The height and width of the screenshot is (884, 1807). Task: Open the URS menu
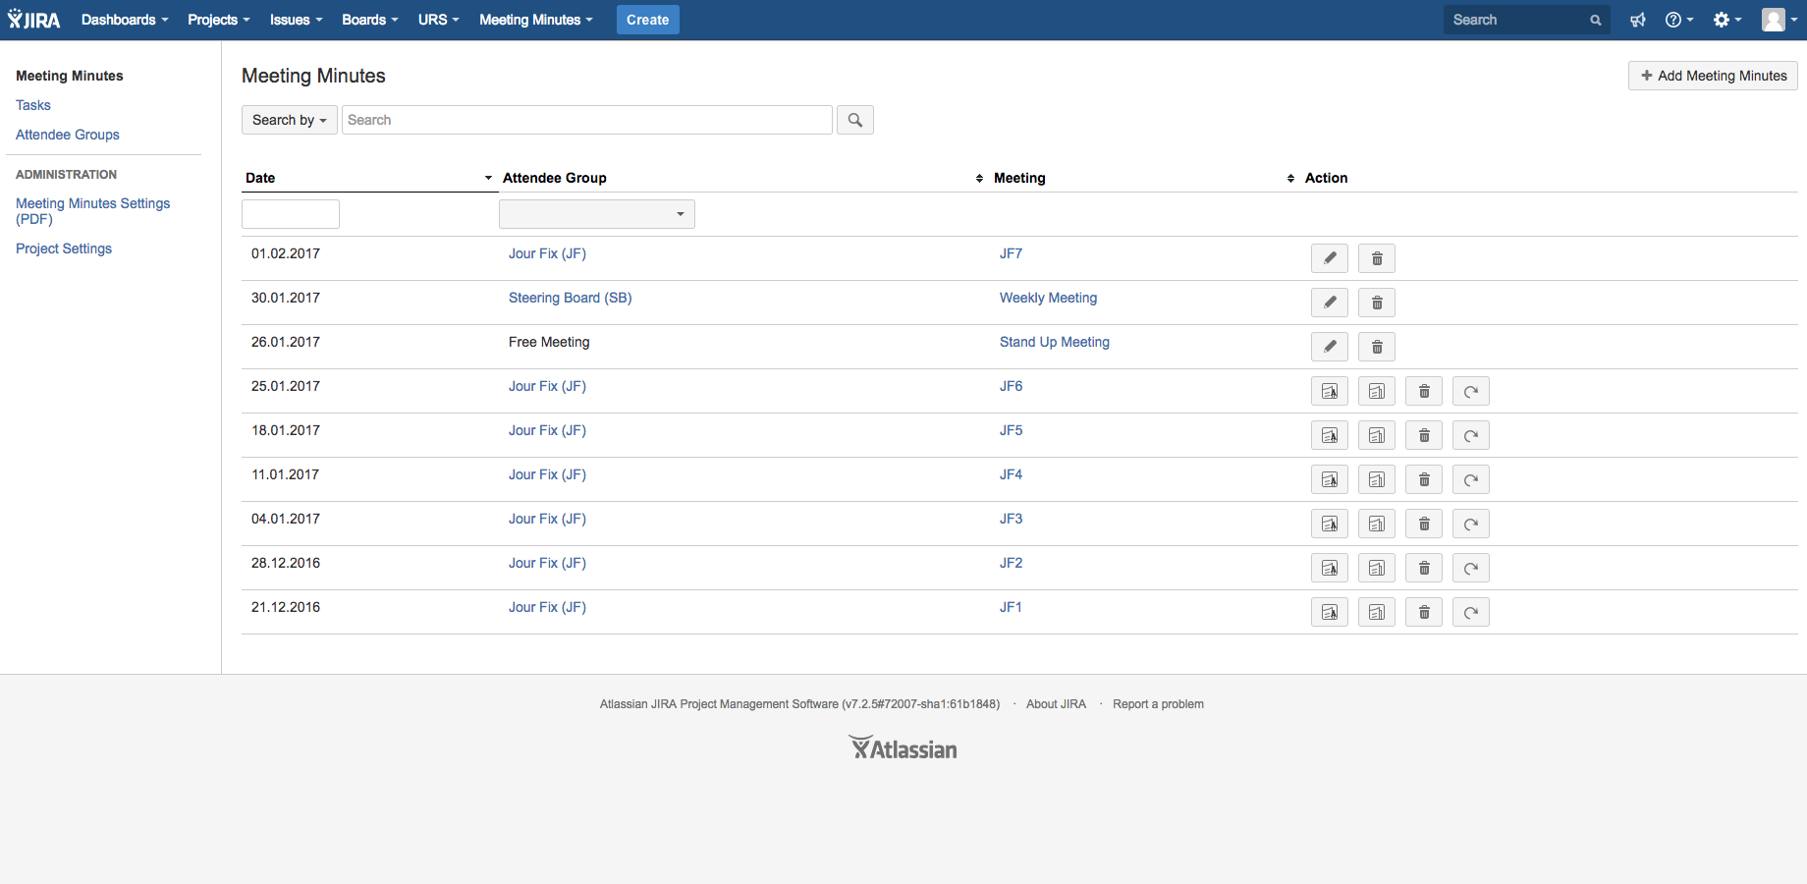pyautogui.click(x=439, y=20)
